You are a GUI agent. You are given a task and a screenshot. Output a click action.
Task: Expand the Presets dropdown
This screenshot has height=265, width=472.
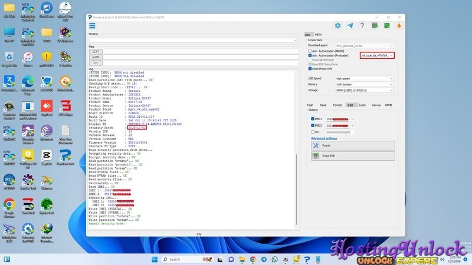192,40
